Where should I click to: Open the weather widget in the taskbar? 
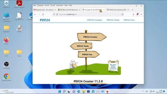click(8, 91)
